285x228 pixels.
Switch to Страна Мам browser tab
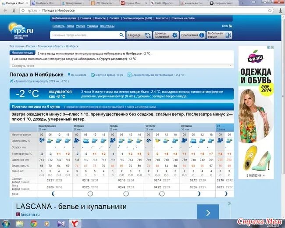pos(135,3)
